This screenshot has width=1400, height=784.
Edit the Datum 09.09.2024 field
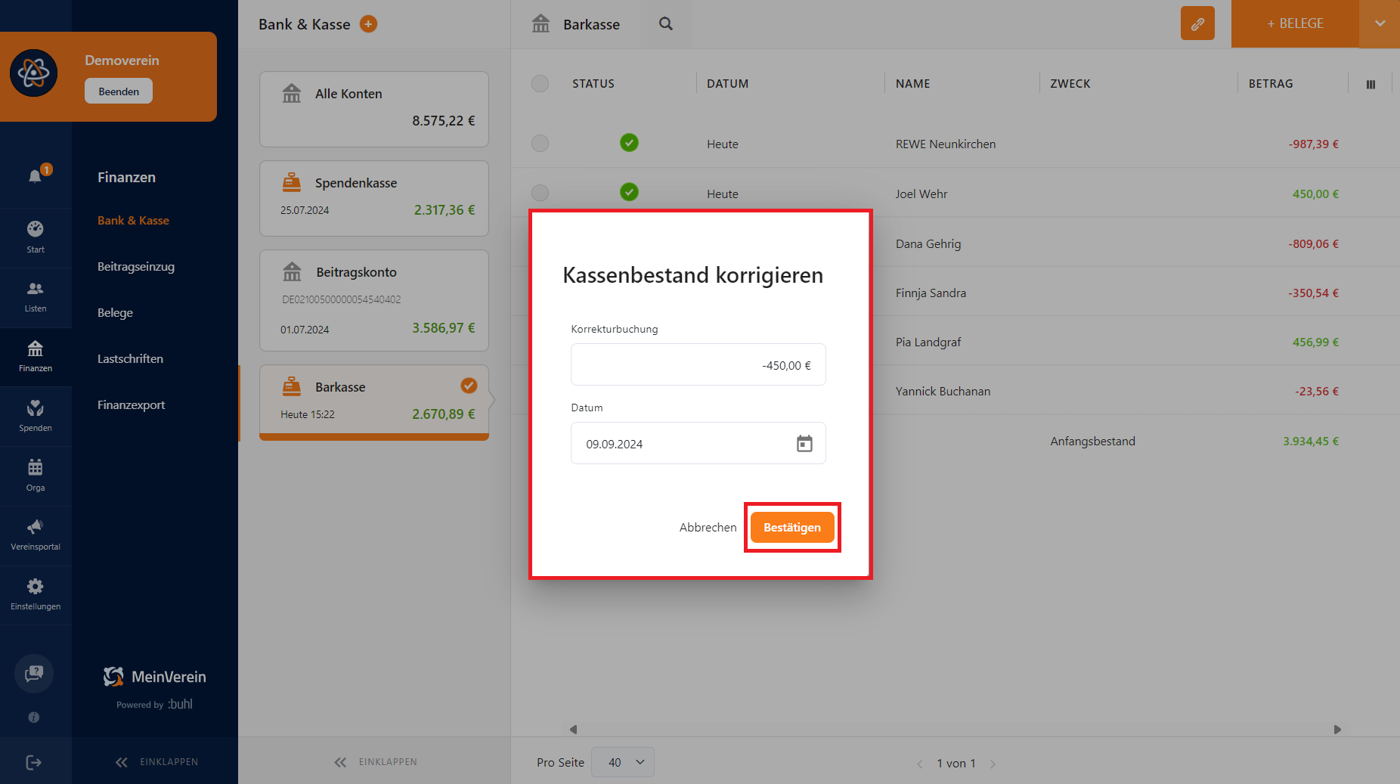tap(698, 444)
